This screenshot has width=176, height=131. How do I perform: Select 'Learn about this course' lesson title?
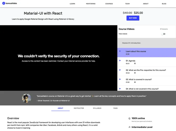pos(136,51)
